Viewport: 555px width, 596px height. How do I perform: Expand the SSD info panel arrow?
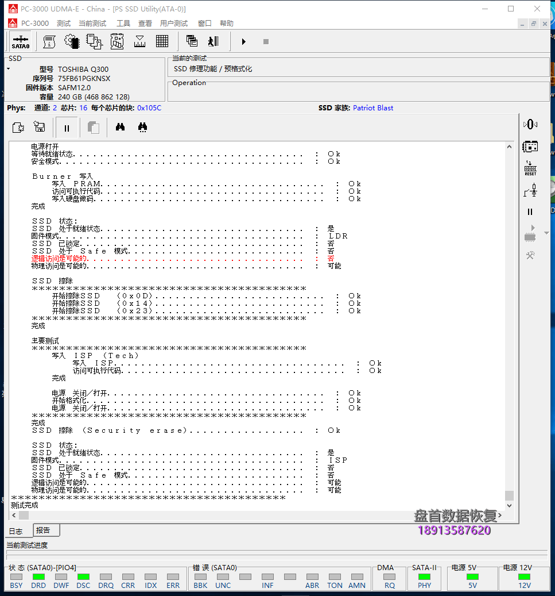click(9, 69)
